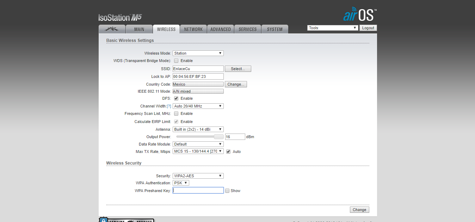The width and height of the screenshot is (475, 222).
Task: Go to the SYSTEM tab
Action: (275, 29)
